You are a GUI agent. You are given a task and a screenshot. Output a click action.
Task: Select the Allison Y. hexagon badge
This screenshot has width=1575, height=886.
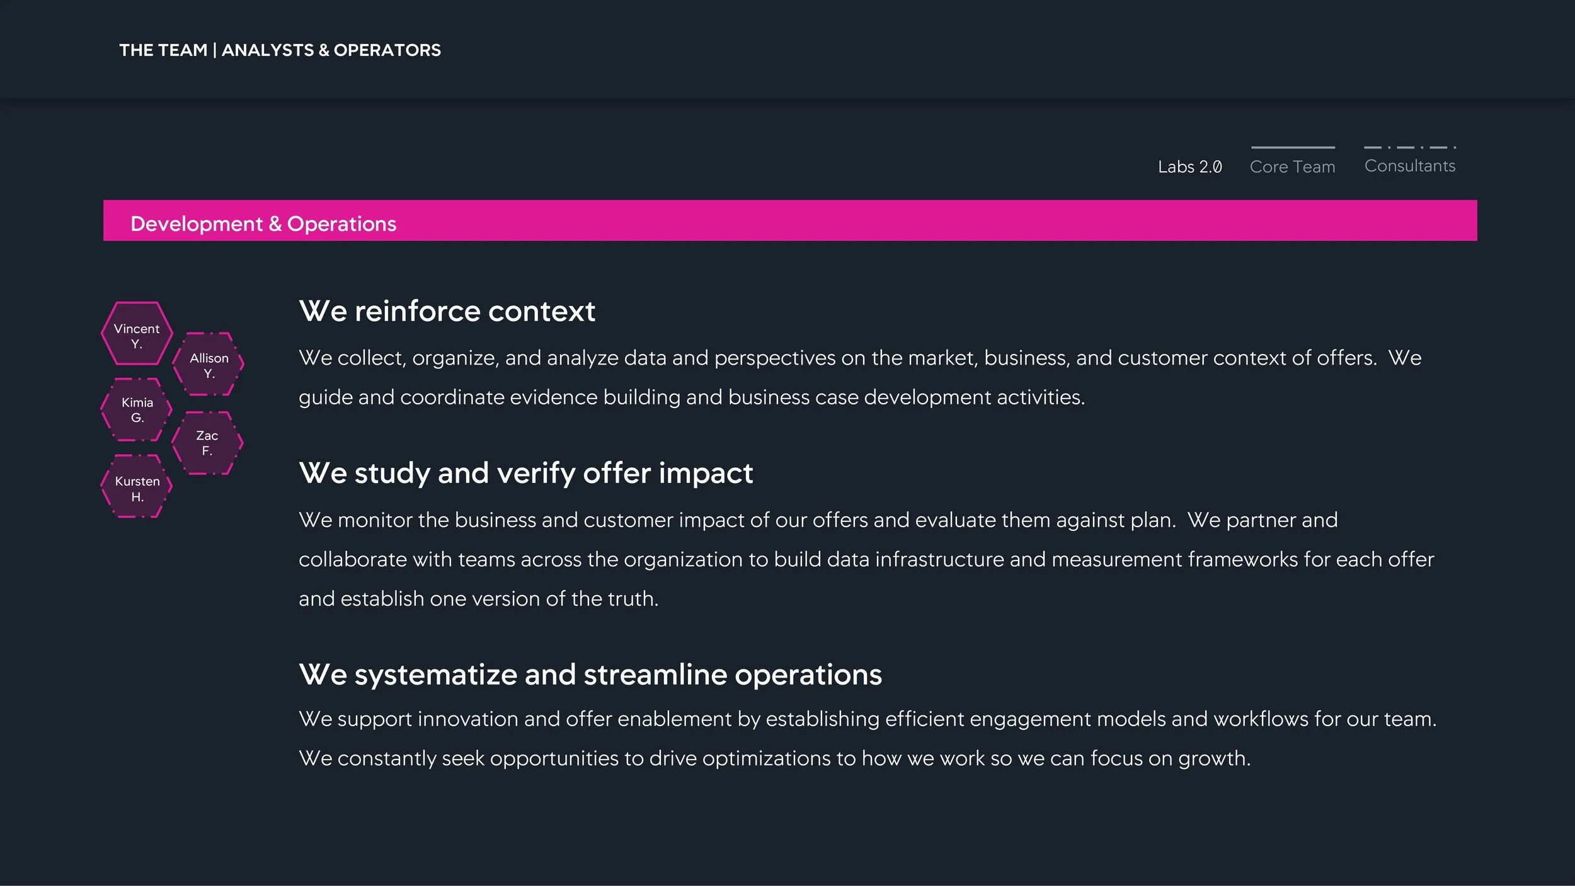tap(209, 364)
